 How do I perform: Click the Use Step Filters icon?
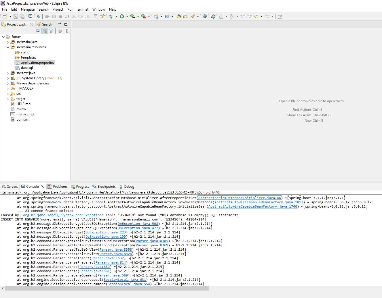tap(102, 16)
